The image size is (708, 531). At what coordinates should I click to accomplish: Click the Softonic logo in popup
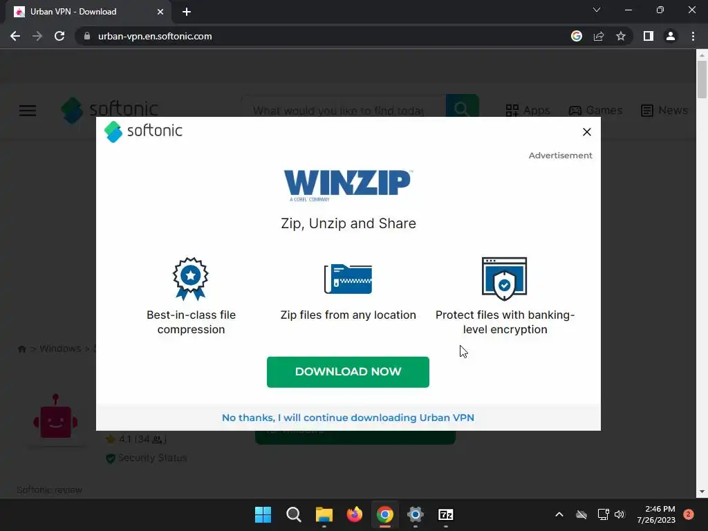(143, 131)
